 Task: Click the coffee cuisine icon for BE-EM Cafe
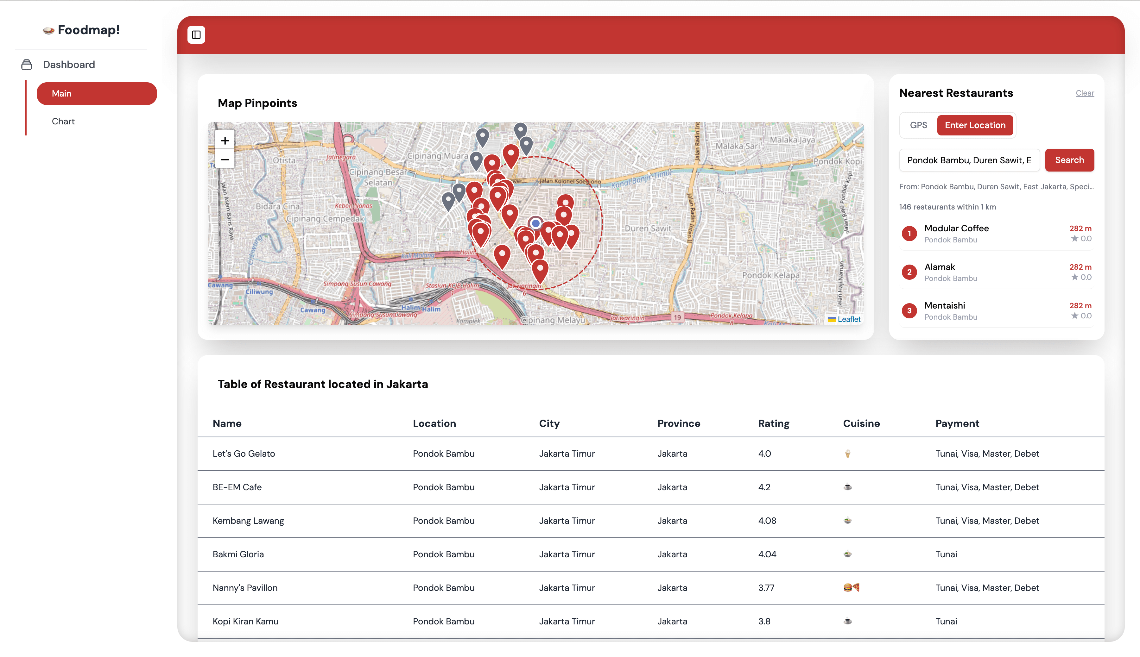point(848,487)
